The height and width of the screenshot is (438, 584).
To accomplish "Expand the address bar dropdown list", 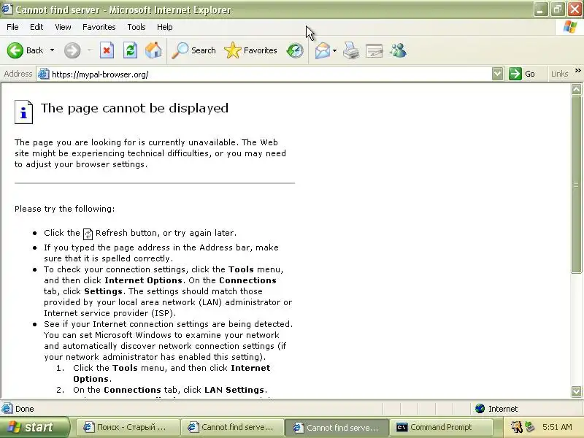I will coord(497,74).
